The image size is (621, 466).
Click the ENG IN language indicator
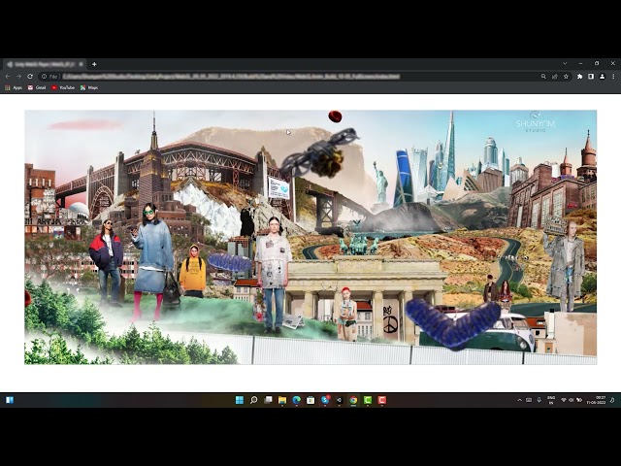[x=551, y=400]
